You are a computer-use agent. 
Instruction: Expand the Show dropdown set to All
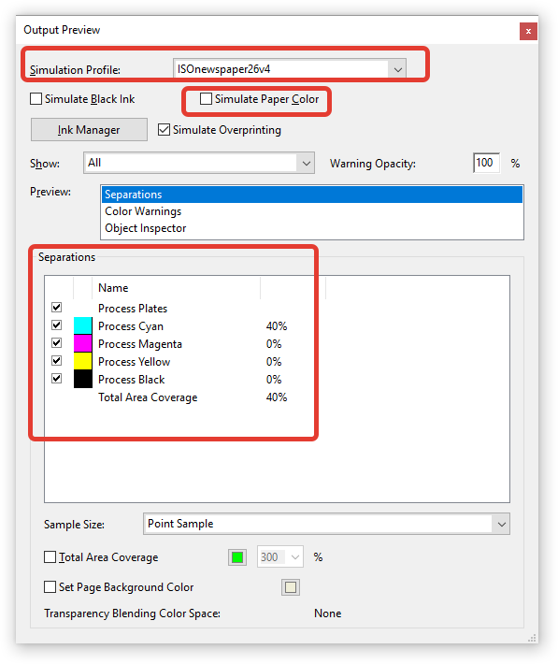(x=199, y=163)
